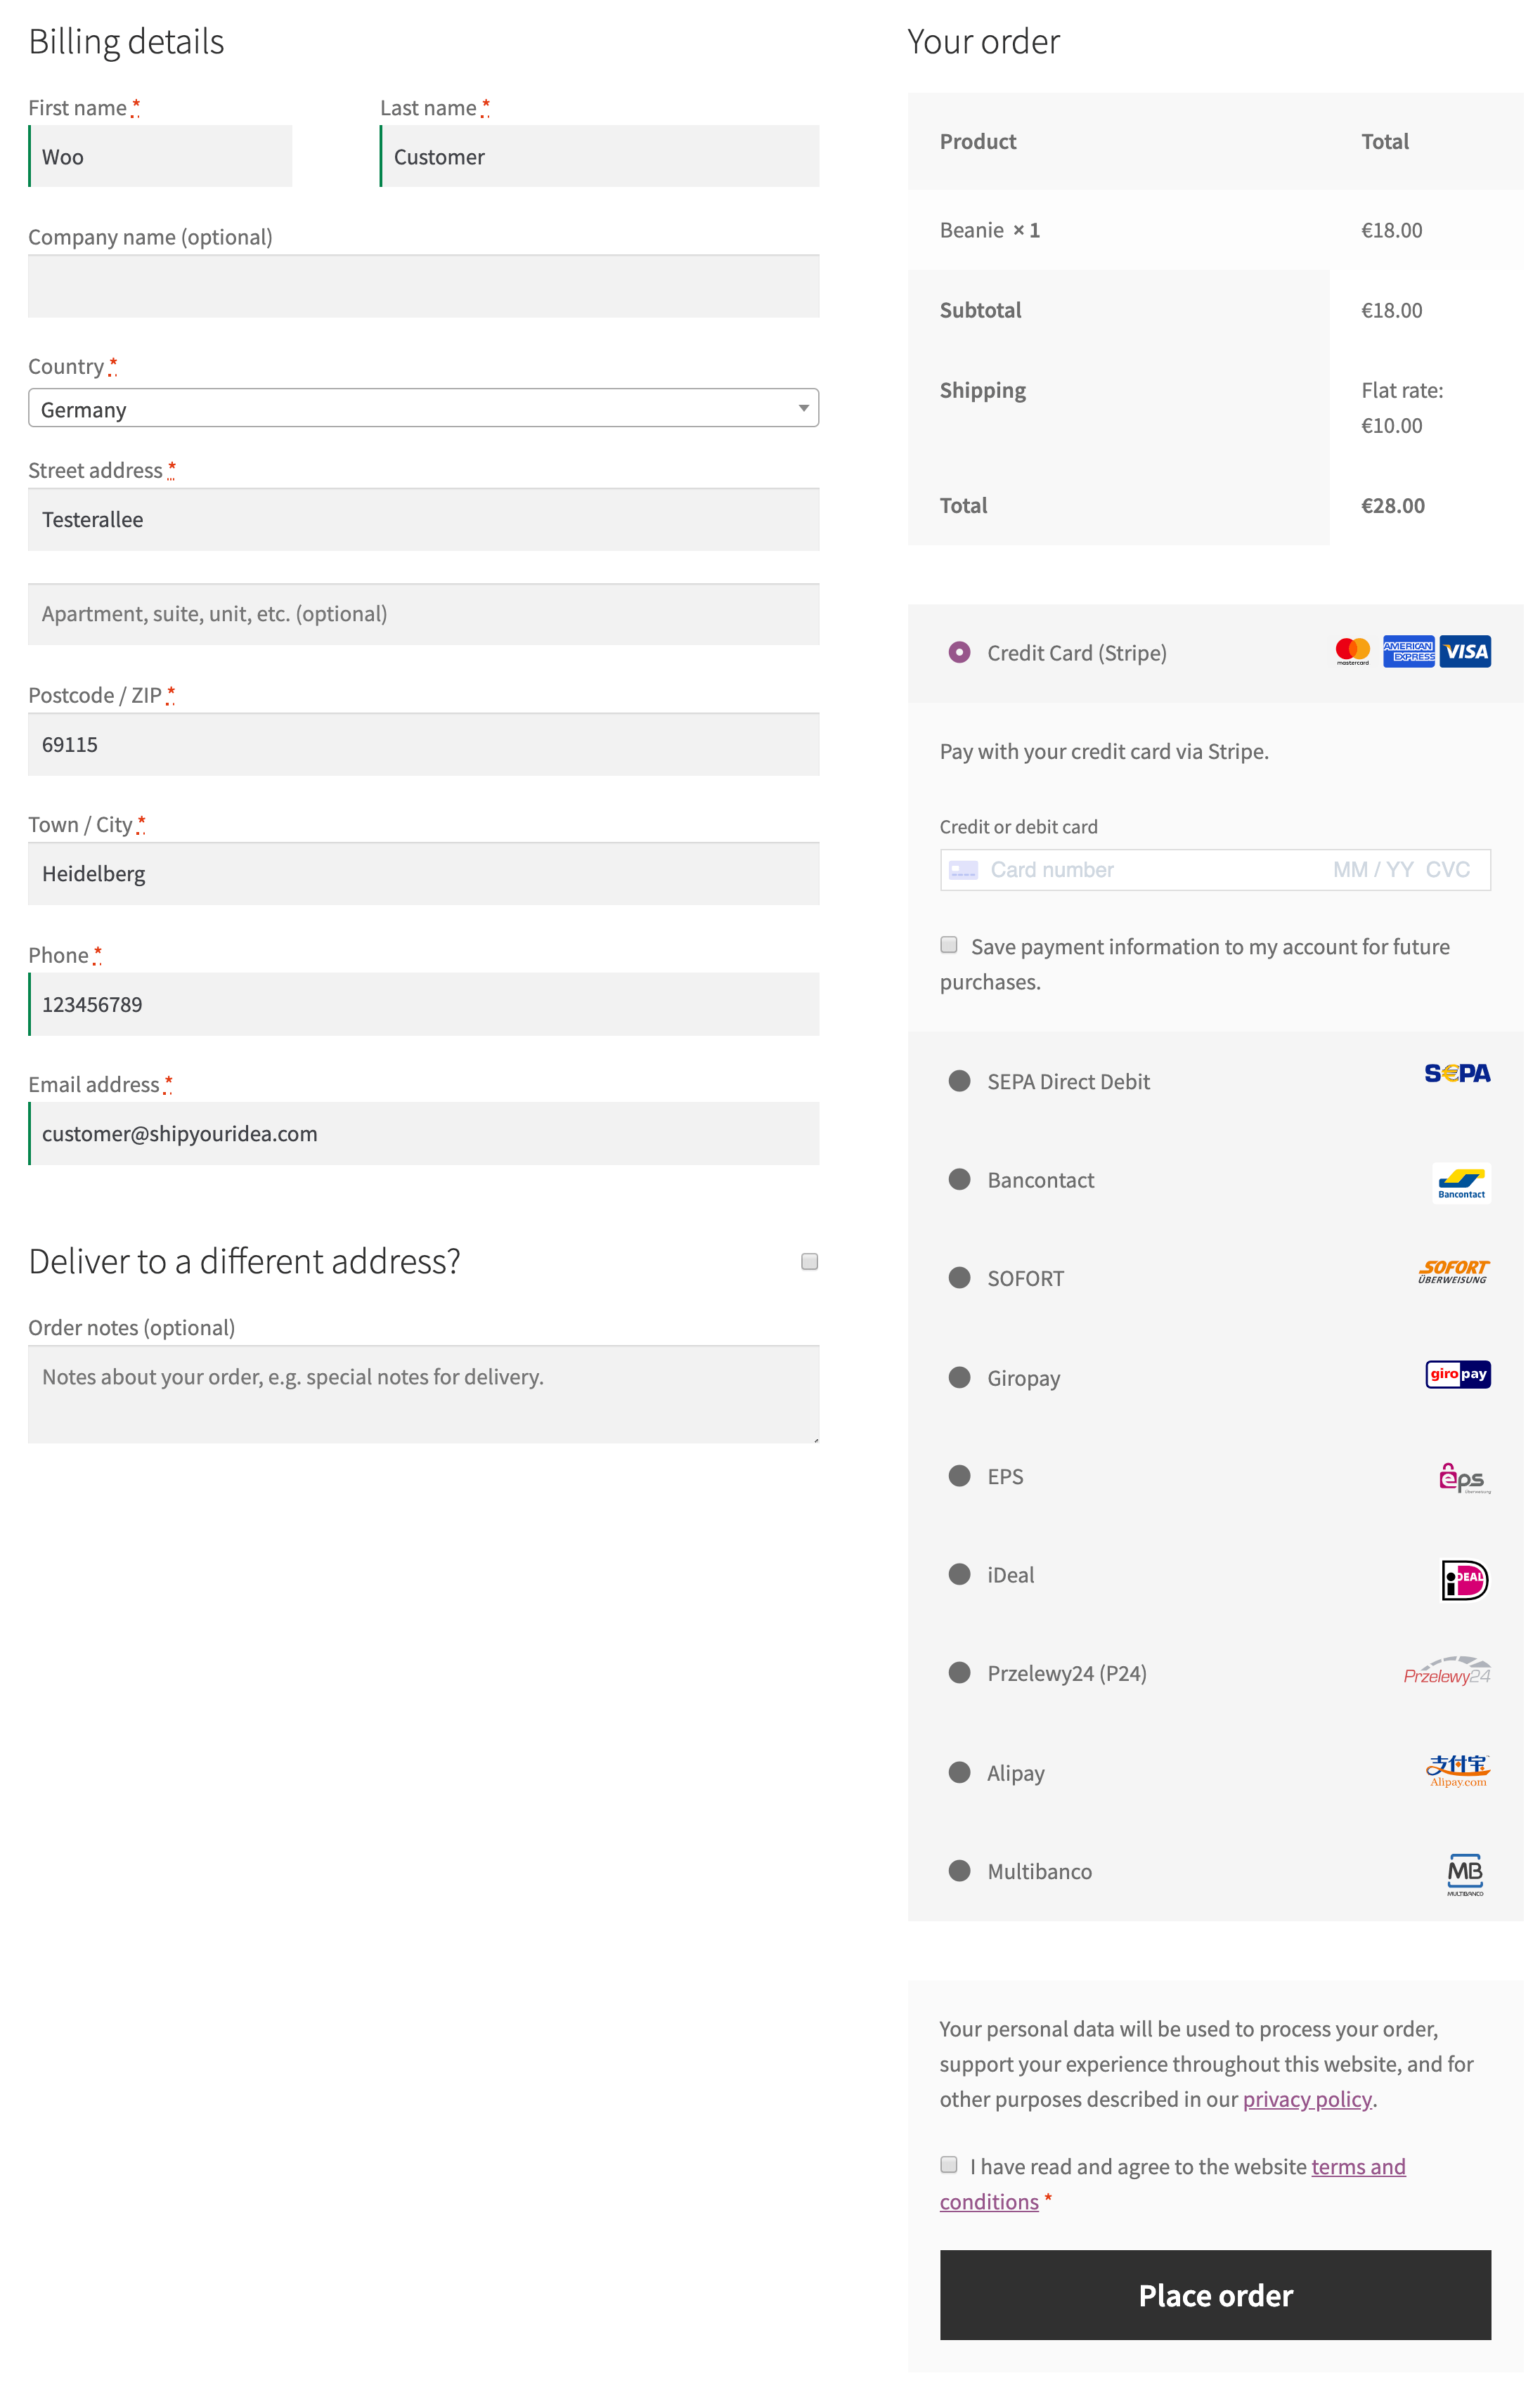Open the privacy policy link
Image resolution: width=1540 pixels, height=2390 pixels.
(x=1307, y=2099)
